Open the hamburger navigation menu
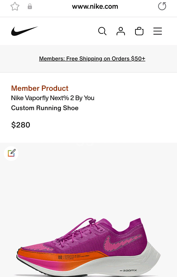The height and width of the screenshot is (277, 177). pos(158,31)
